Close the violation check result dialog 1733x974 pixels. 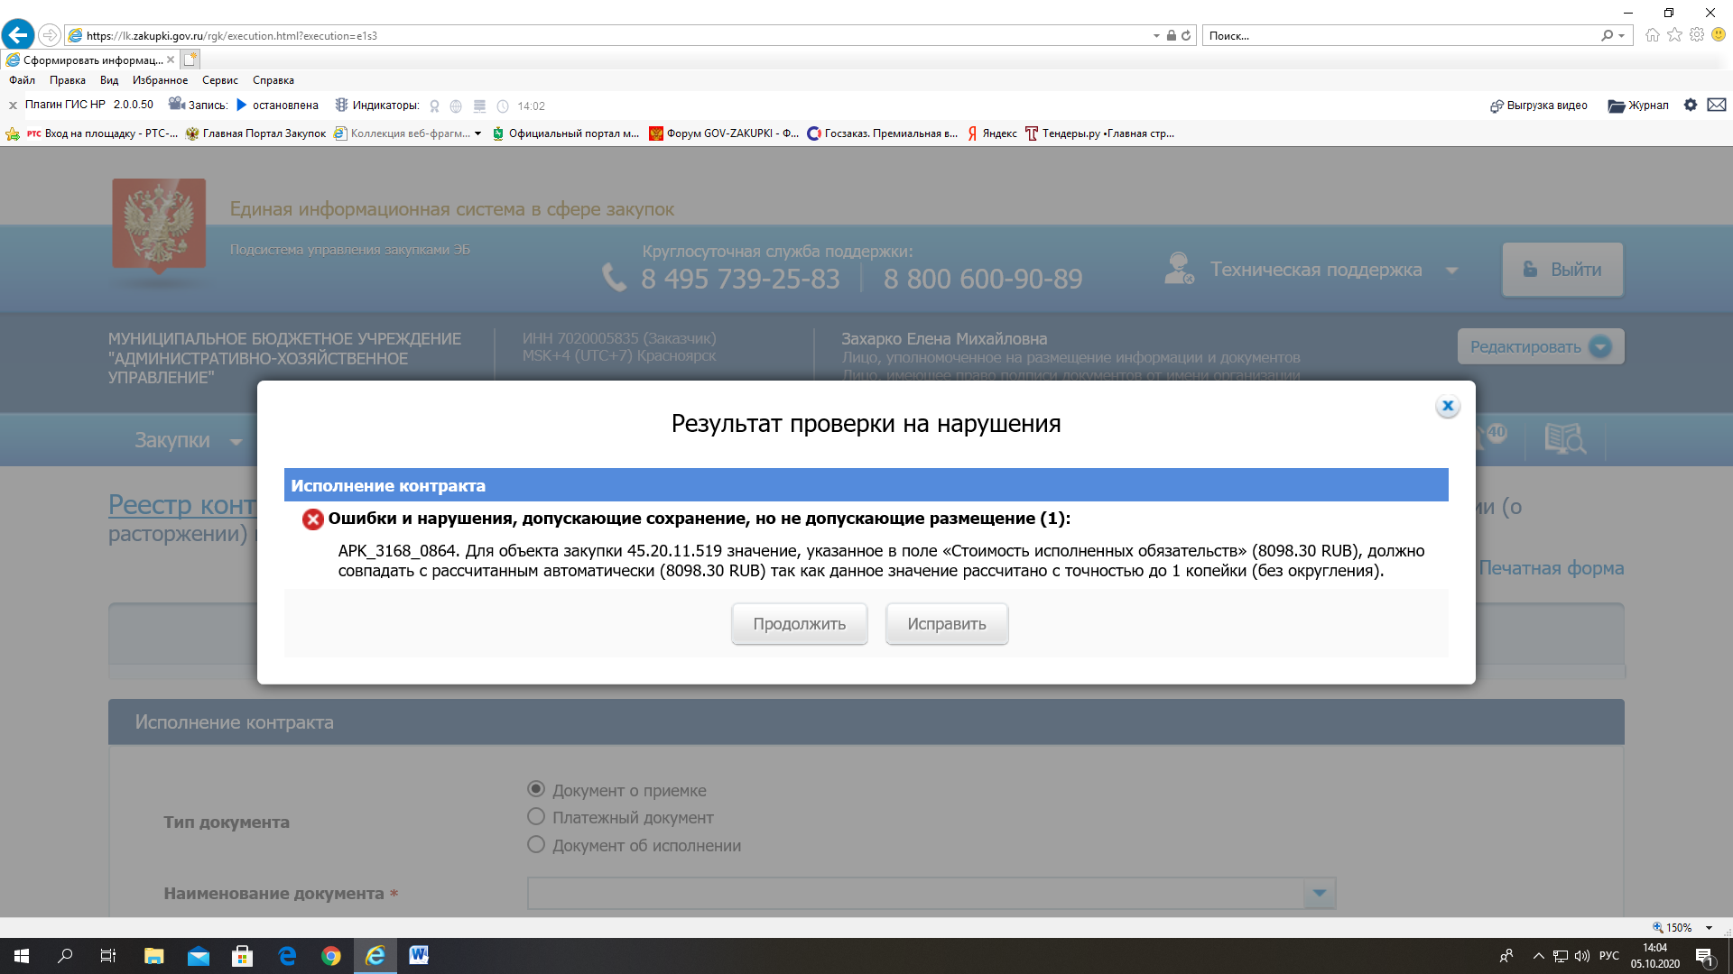click(1447, 406)
